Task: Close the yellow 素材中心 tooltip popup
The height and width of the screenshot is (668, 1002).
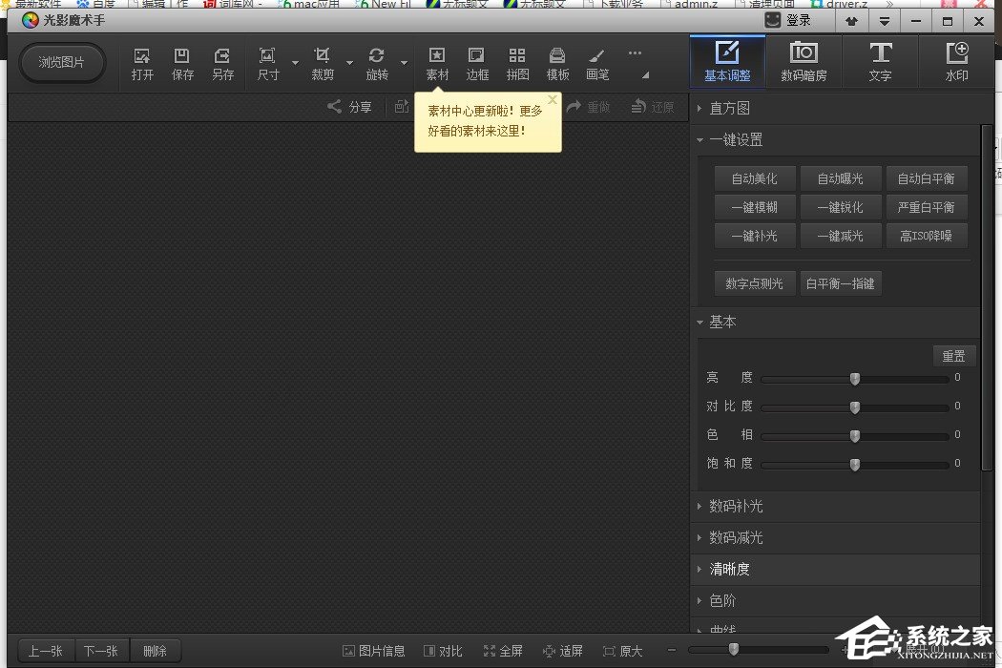Action: (552, 99)
